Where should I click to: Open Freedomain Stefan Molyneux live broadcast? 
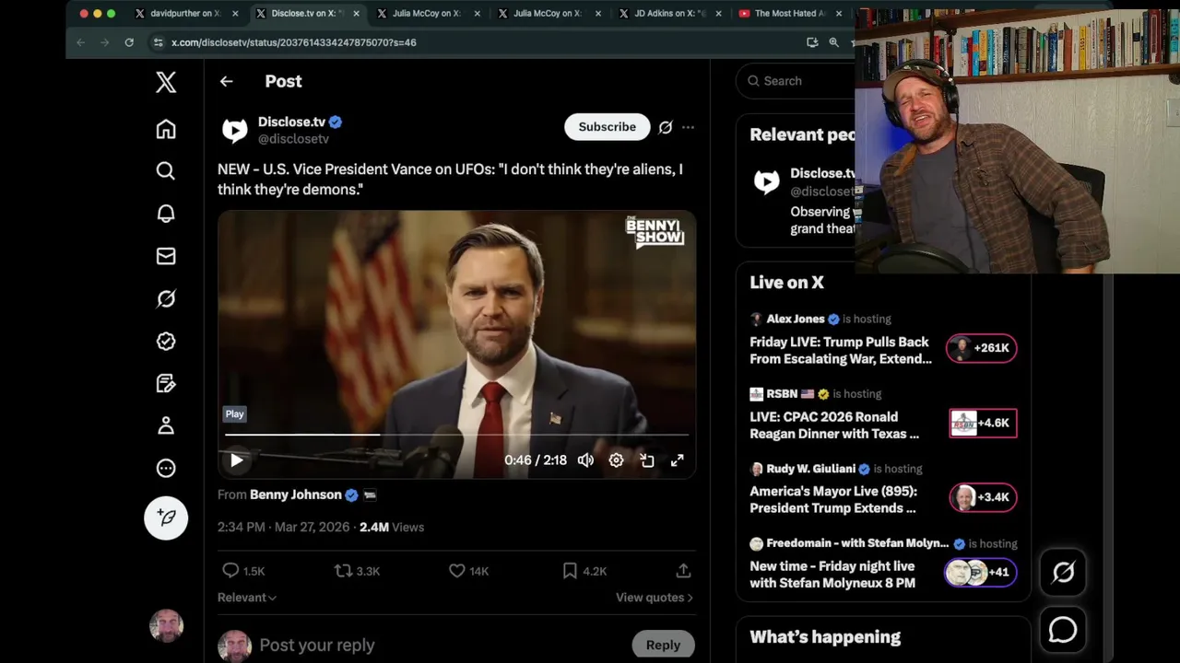(x=832, y=574)
